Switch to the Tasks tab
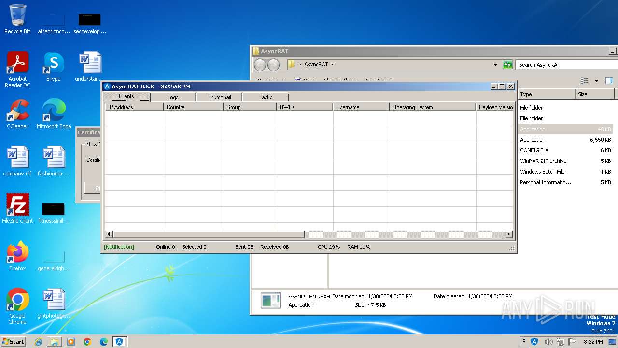This screenshot has width=618, height=348. click(x=266, y=97)
